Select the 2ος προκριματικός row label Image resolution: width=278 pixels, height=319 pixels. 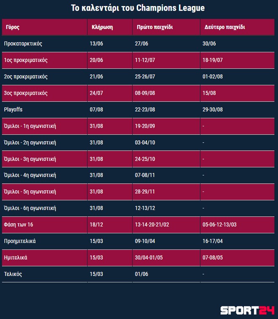click(x=26, y=76)
